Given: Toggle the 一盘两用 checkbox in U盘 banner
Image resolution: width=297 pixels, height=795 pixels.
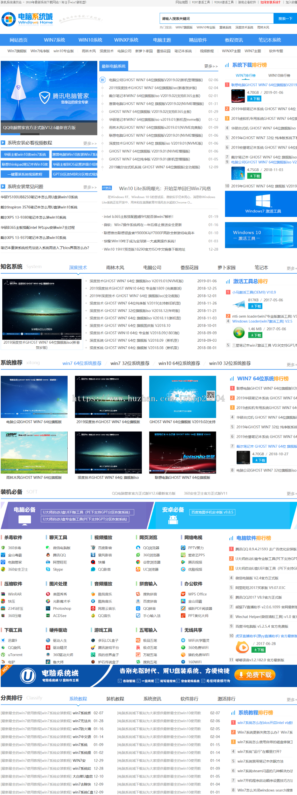Looking at the screenshot, I should tap(139, 681).
